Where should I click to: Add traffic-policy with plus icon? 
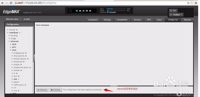point(25,85)
